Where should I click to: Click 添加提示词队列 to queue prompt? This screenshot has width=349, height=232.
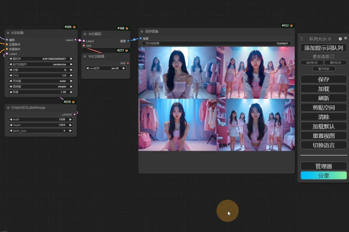pyautogui.click(x=324, y=48)
